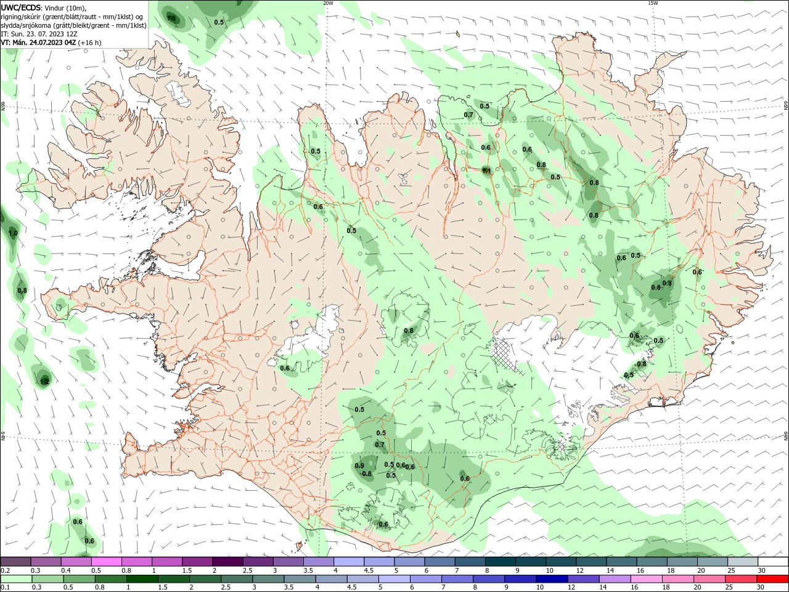The height and width of the screenshot is (592, 789).
Task: Pick the light pink swatch between 16 and 18
Action: point(647,579)
